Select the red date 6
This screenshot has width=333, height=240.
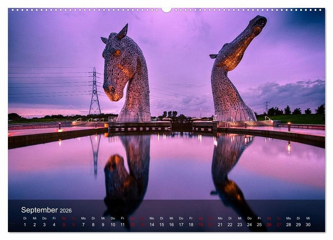pos(74,225)
